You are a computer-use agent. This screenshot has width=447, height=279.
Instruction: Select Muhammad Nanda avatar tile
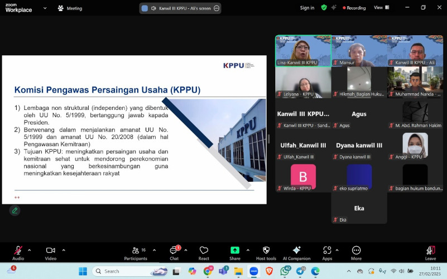coord(415,83)
